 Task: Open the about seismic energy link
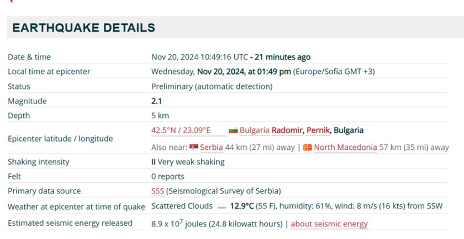click(329, 224)
